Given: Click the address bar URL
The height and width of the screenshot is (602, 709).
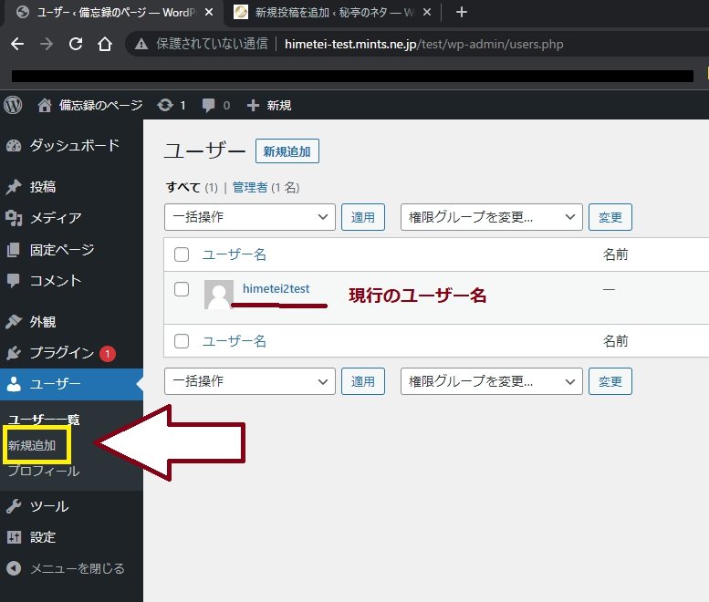Looking at the screenshot, I should pos(423,44).
